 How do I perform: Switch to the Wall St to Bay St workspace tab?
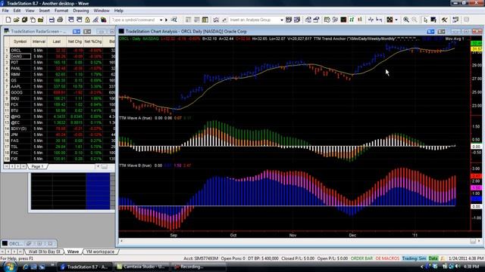pyautogui.click(x=44, y=252)
